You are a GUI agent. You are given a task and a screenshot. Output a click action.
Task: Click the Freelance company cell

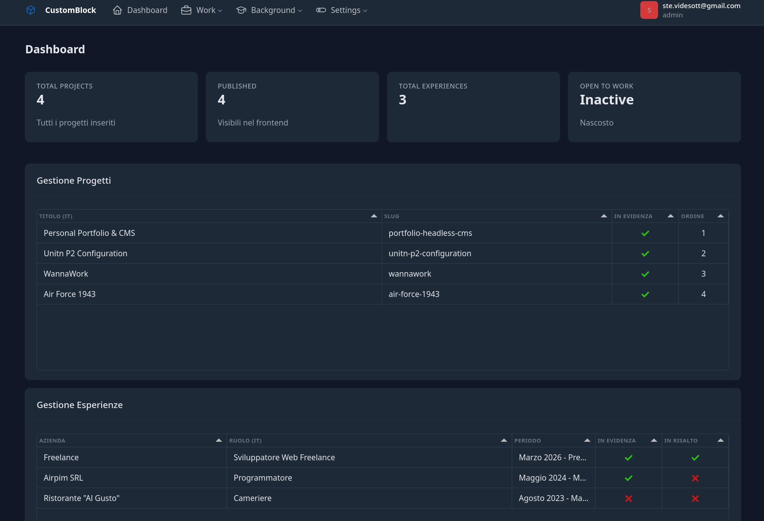(132, 457)
